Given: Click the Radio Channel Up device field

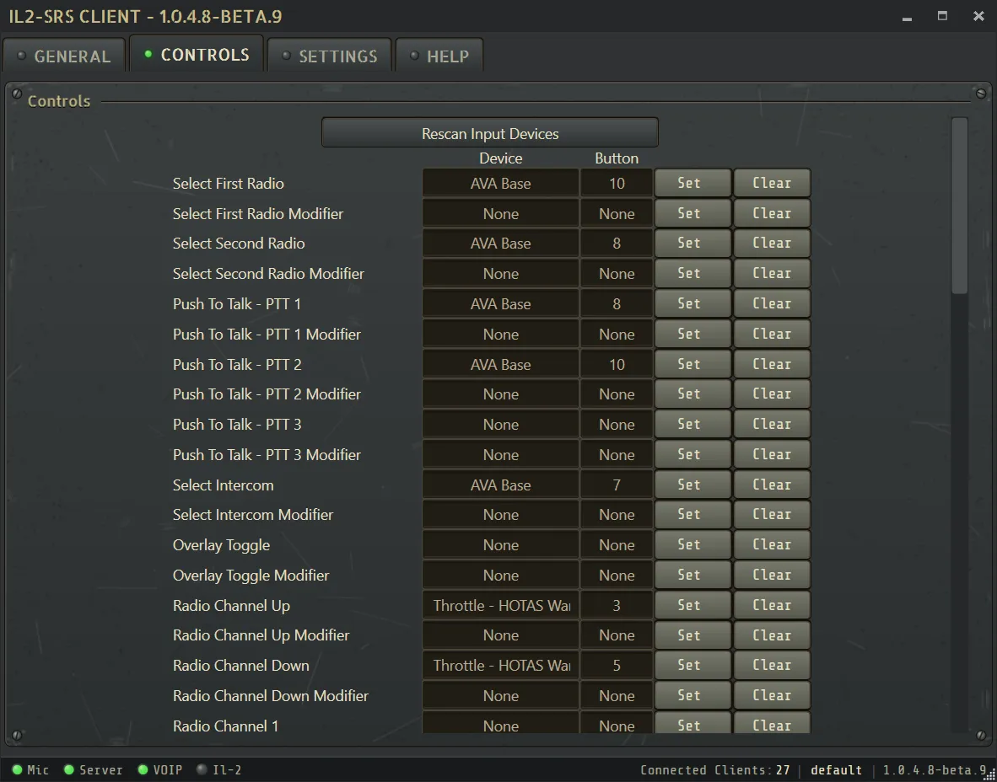Looking at the screenshot, I should point(500,606).
